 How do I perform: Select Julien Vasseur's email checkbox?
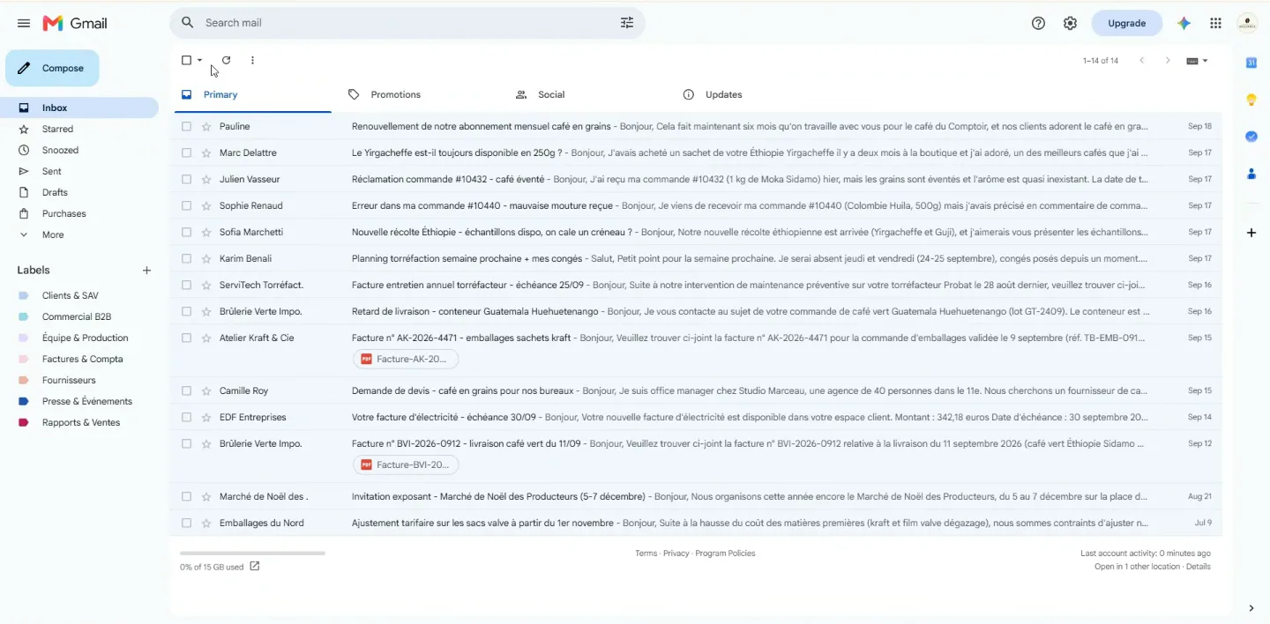(186, 179)
